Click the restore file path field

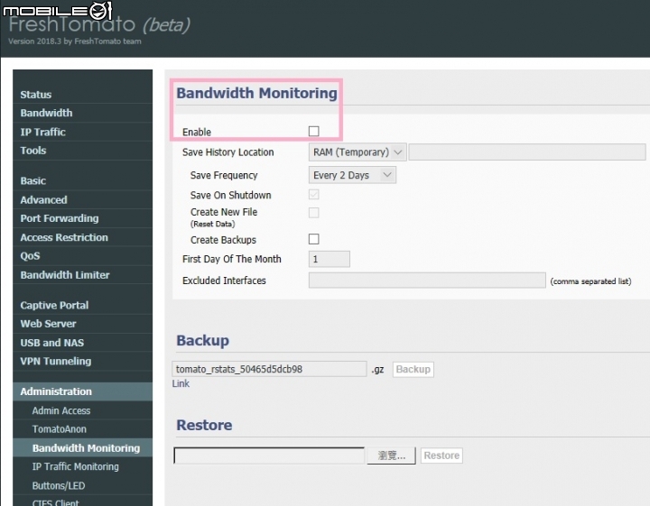coord(269,455)
